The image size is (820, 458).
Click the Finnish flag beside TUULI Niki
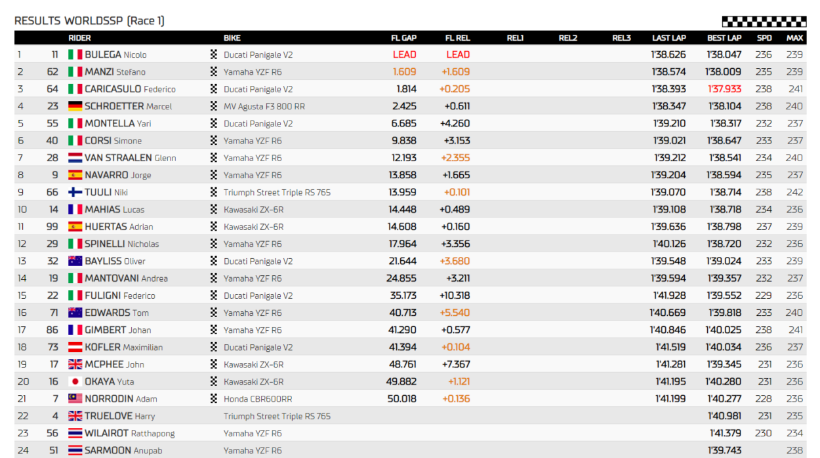[75, 192]
